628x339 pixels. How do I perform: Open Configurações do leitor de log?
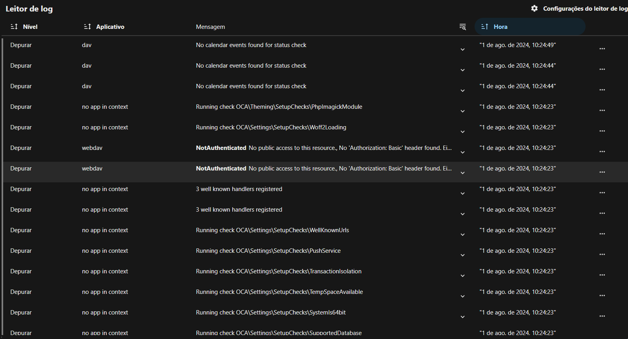point(585,8)
